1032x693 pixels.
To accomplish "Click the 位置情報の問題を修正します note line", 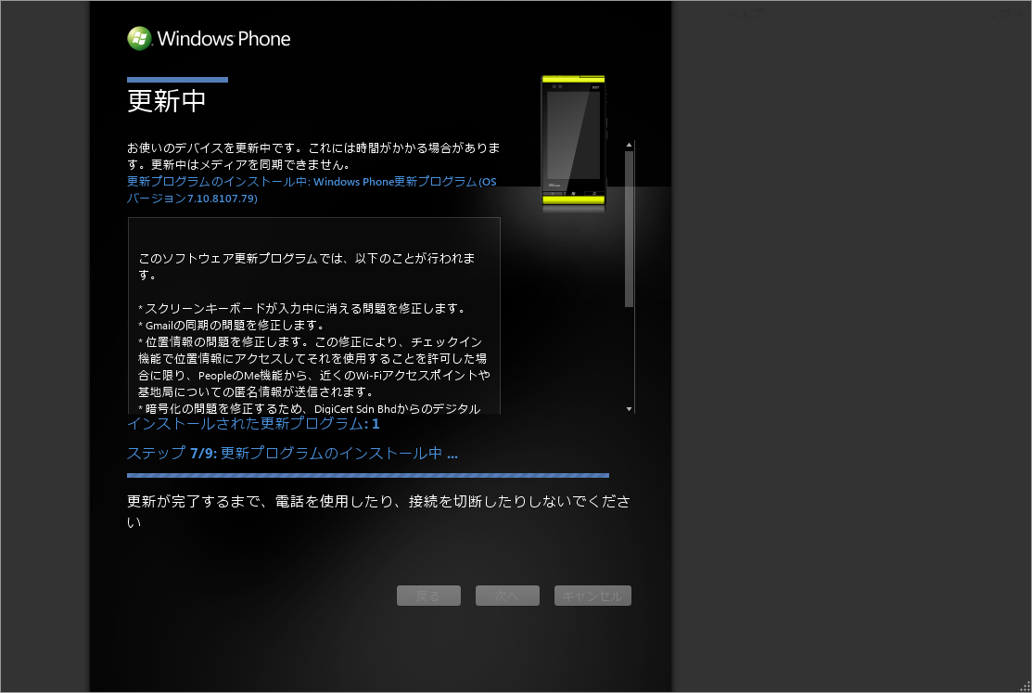I will pyautogui.click(x=314, y=367).
